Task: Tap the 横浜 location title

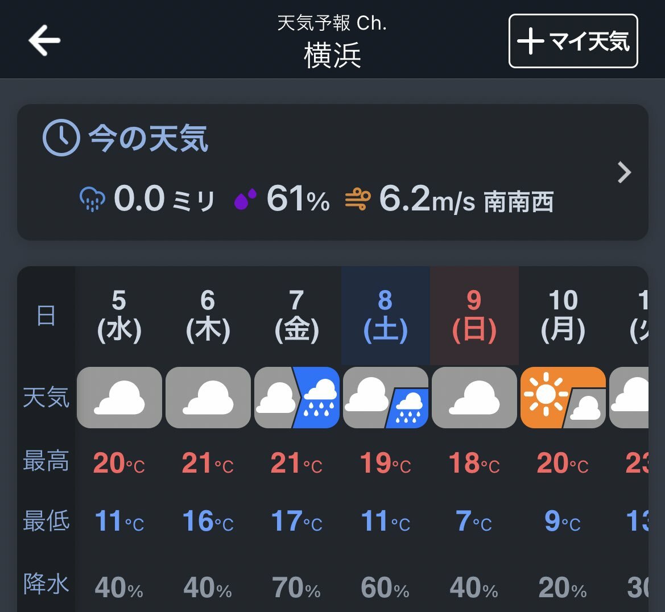Action: (x=332, y=55)
